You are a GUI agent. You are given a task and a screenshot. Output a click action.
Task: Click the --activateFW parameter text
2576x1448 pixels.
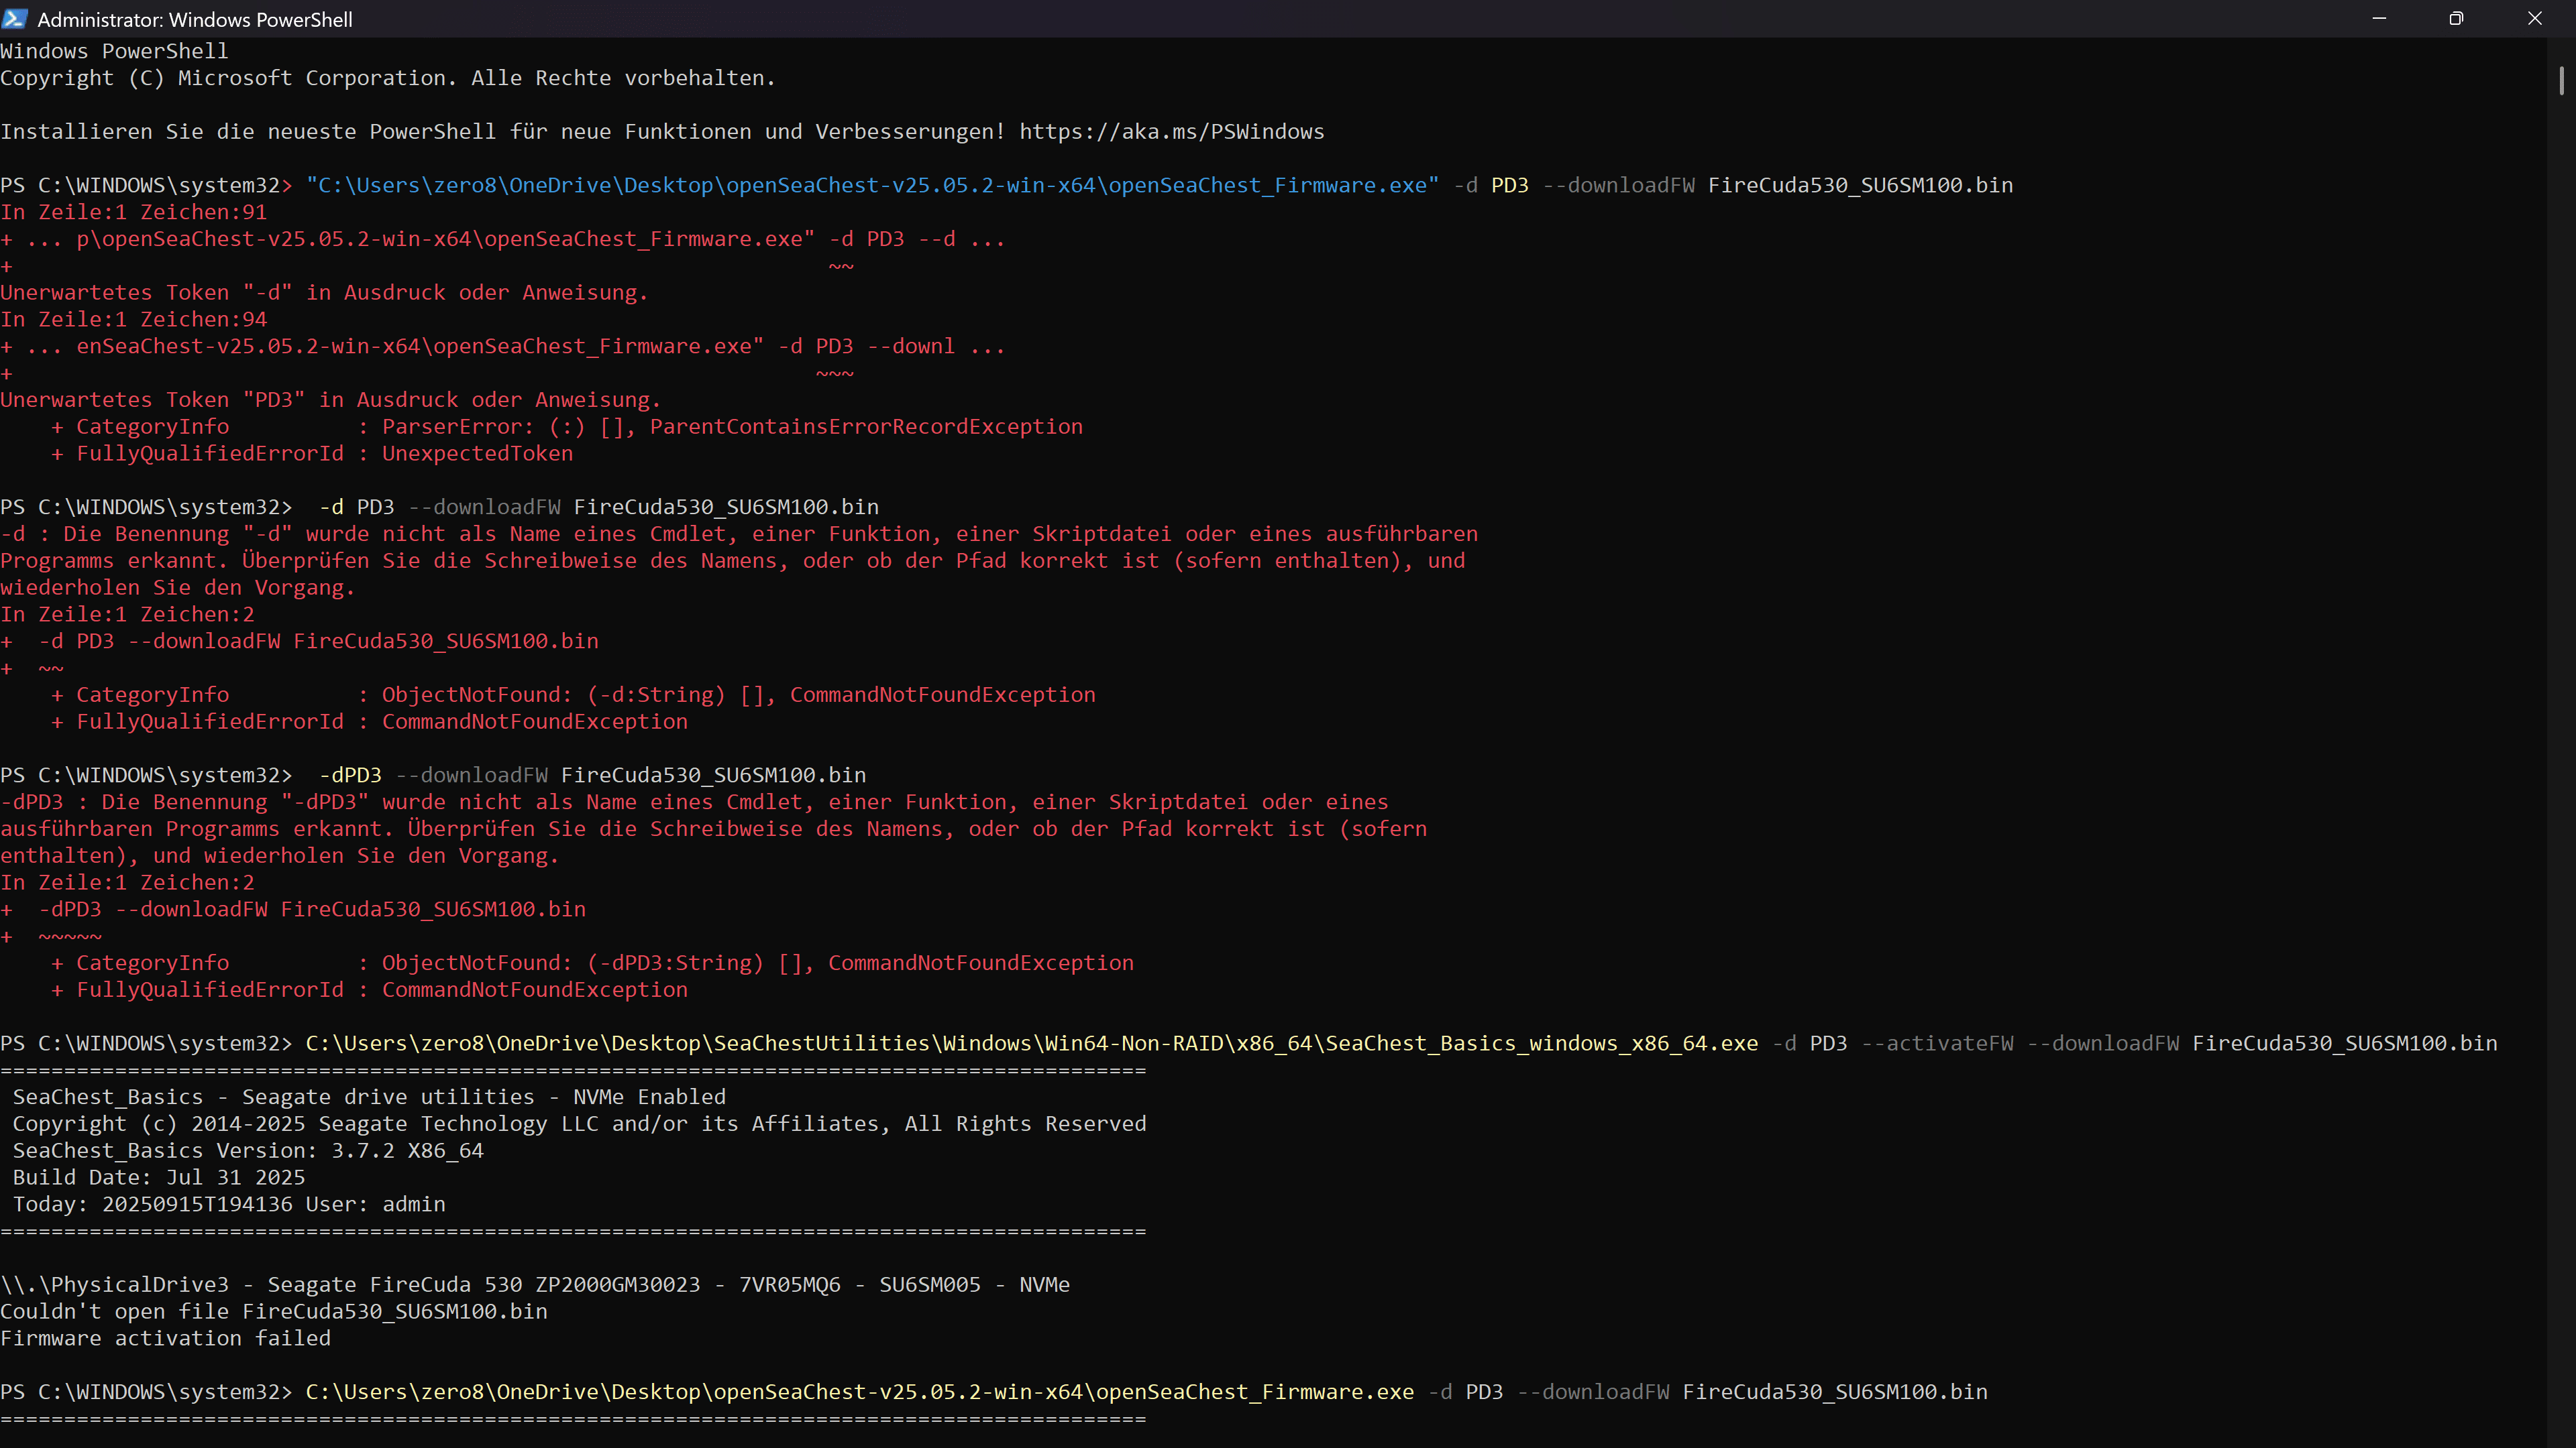point(1937,1043)
